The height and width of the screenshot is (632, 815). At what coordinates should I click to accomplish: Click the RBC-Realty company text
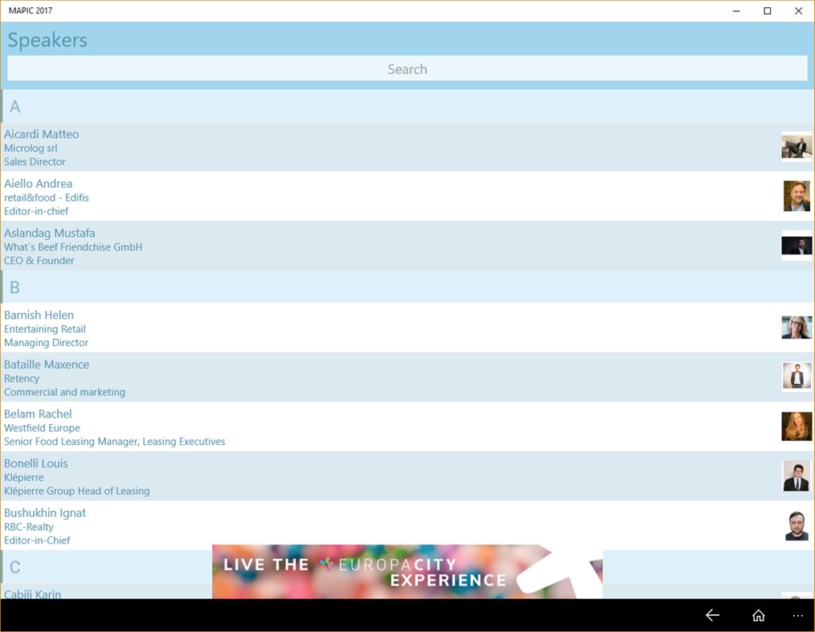click(x=29, y=527)
